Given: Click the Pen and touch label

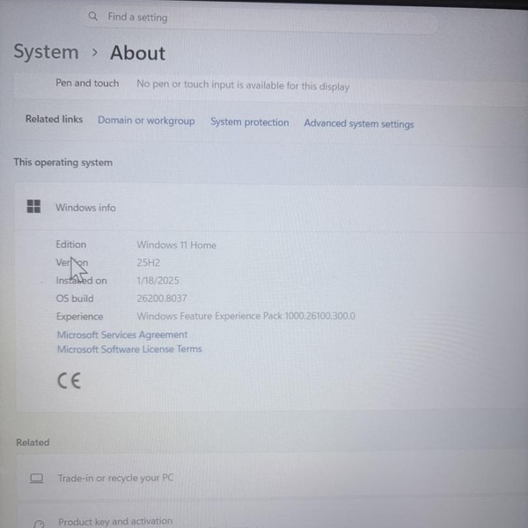Looking at the screenshot, I should 87,84.
